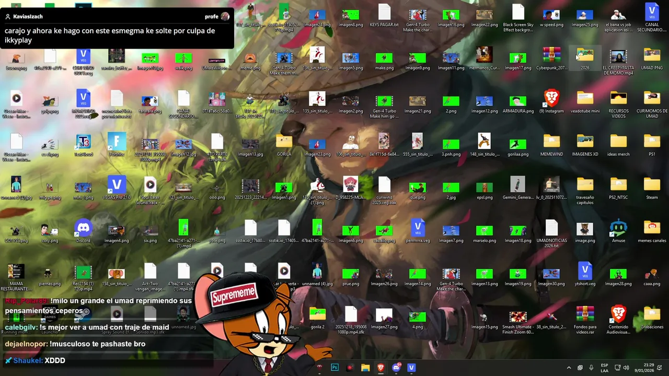Open the volume control in tray
This screenshot has width=669, height=376.
click(626, 368)
